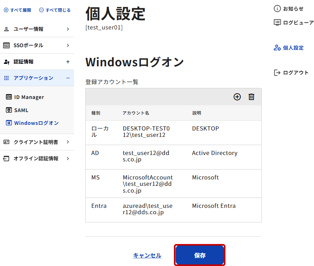Image resolution: width=314 pixels, height=266 pixels.
Task: Select Windowsログオン in the sidebar
Action: [x=36, y=123]
